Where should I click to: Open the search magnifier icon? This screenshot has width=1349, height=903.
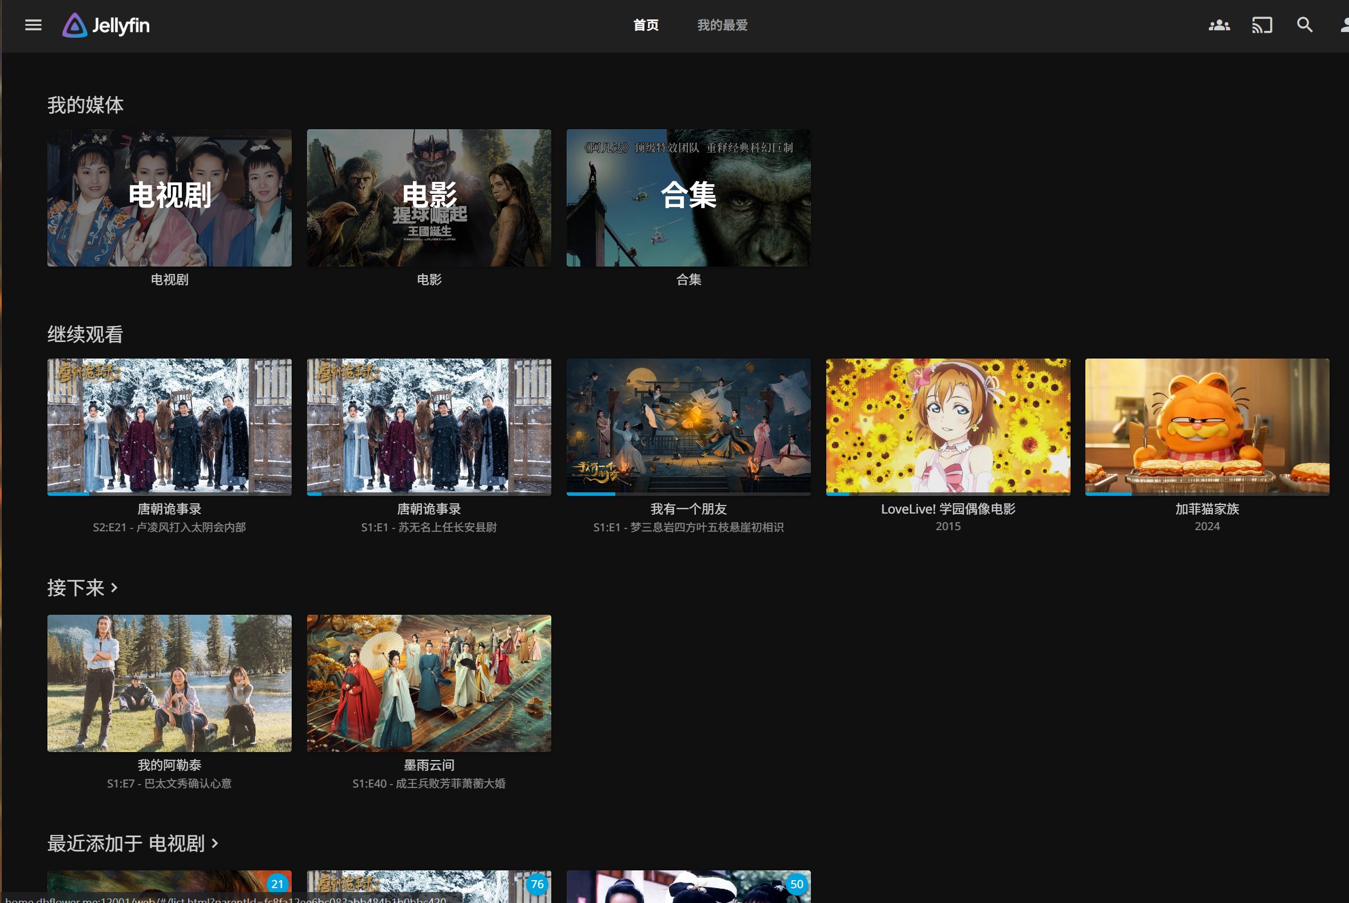point(1304,25)
